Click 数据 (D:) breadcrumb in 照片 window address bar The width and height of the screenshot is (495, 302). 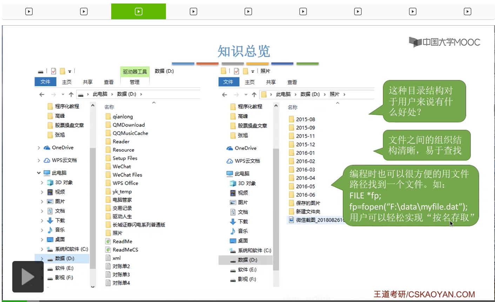pos(310,95)
